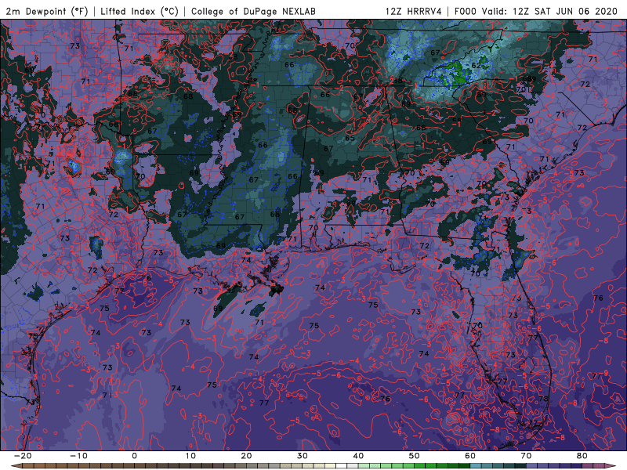Click the 65 dewpoint value on the map

coord(350,139)
